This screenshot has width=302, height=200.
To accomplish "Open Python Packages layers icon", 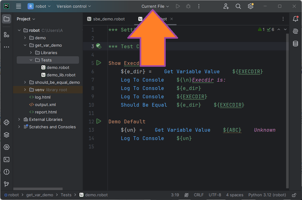I will point(7,135).
